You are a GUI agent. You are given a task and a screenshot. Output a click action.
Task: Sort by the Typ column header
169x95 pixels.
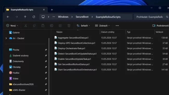pyautogui.click(x=129, y=32)
